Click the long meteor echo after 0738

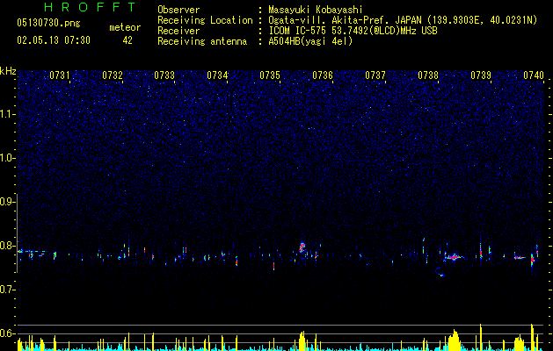click(453, 256)
